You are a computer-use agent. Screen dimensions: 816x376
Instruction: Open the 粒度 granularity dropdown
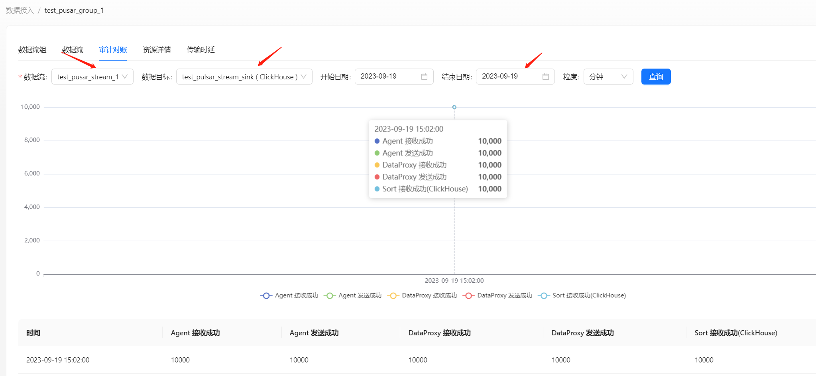(608, 77)
